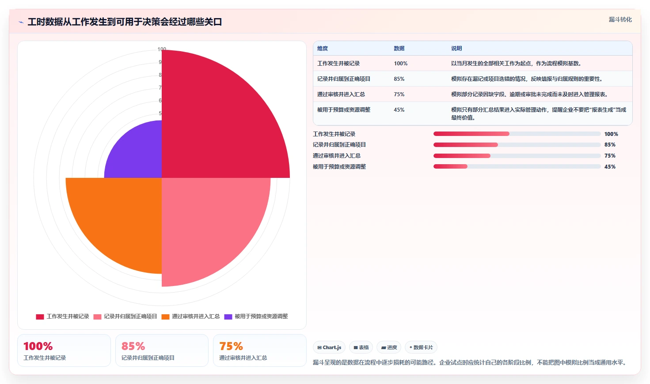Click the description starting 以当月发生的全部相关工作
Screen dimensions: 650x384
[x=517, y=64]
